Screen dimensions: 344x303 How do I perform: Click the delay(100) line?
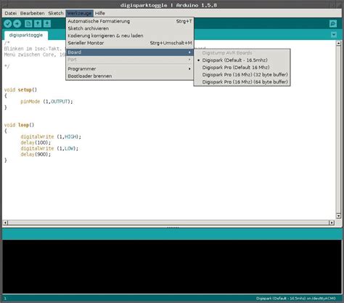click(36, 142)
